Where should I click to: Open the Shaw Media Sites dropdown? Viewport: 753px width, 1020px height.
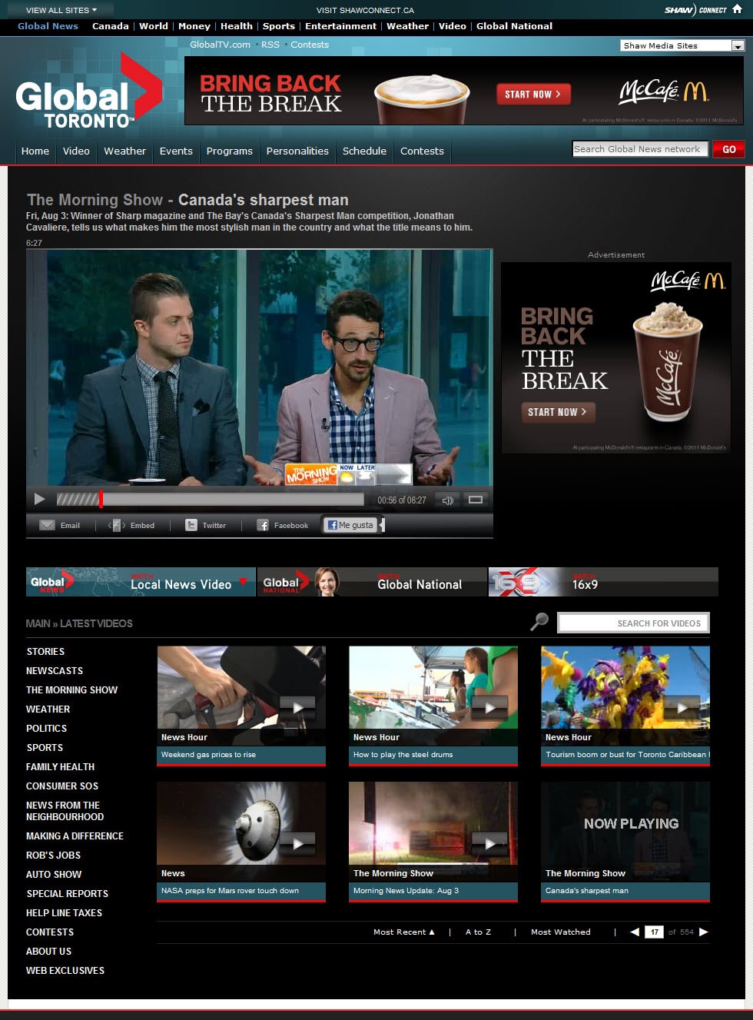coord(738,46)
